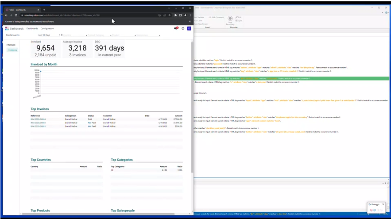
Task: Expand the Last 90 Days period dropdown
Action: coord(59,35)
